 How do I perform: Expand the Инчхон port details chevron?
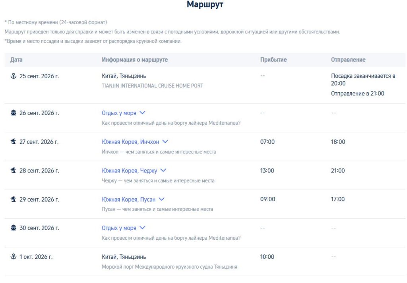165,141
